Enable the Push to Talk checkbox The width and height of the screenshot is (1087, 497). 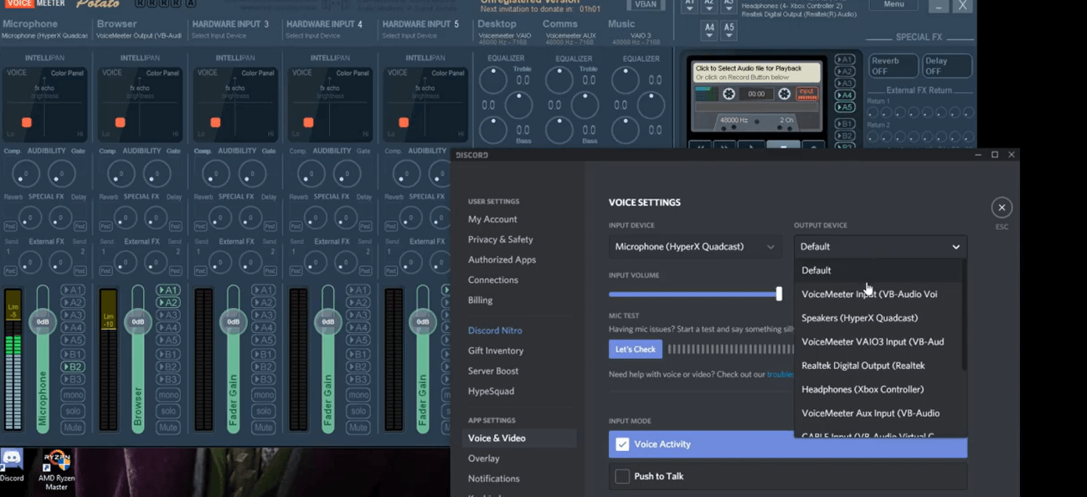622,476
